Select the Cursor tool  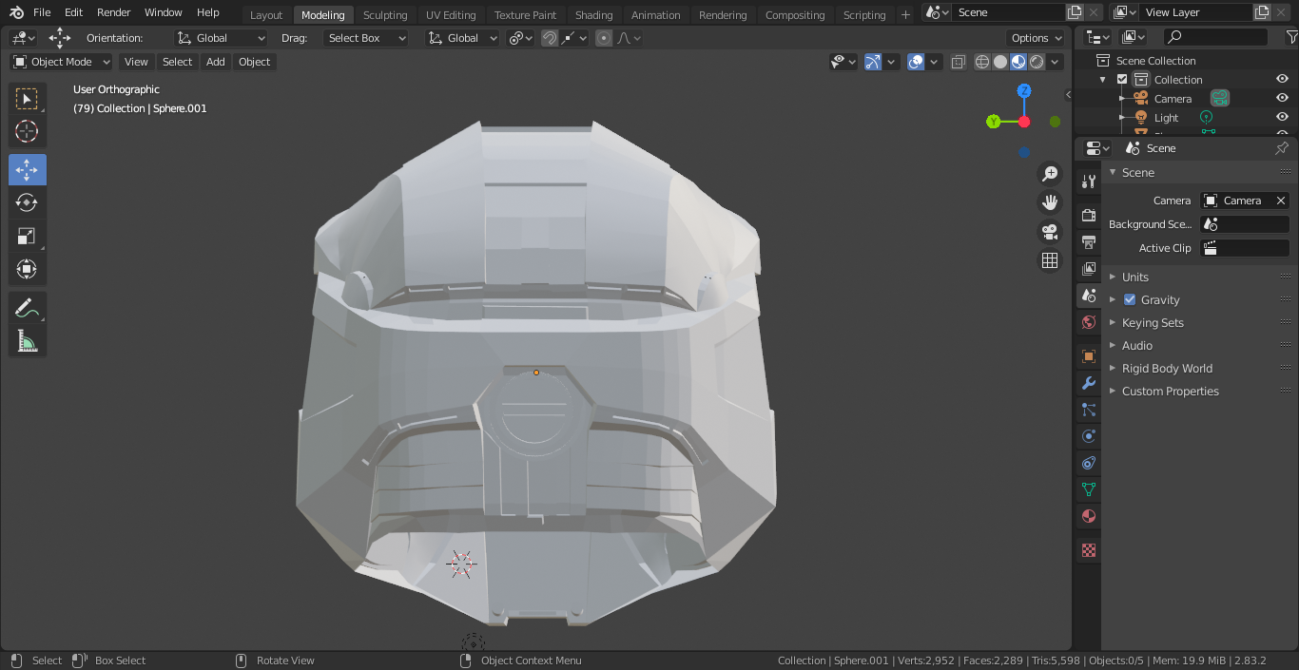click(27, 131)
